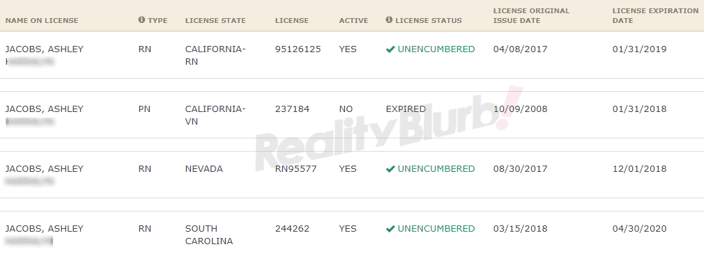Screen dimensions: 704x256
Task: Click the CALIFORNIA-VN license state cell
Action: (215, 115)
